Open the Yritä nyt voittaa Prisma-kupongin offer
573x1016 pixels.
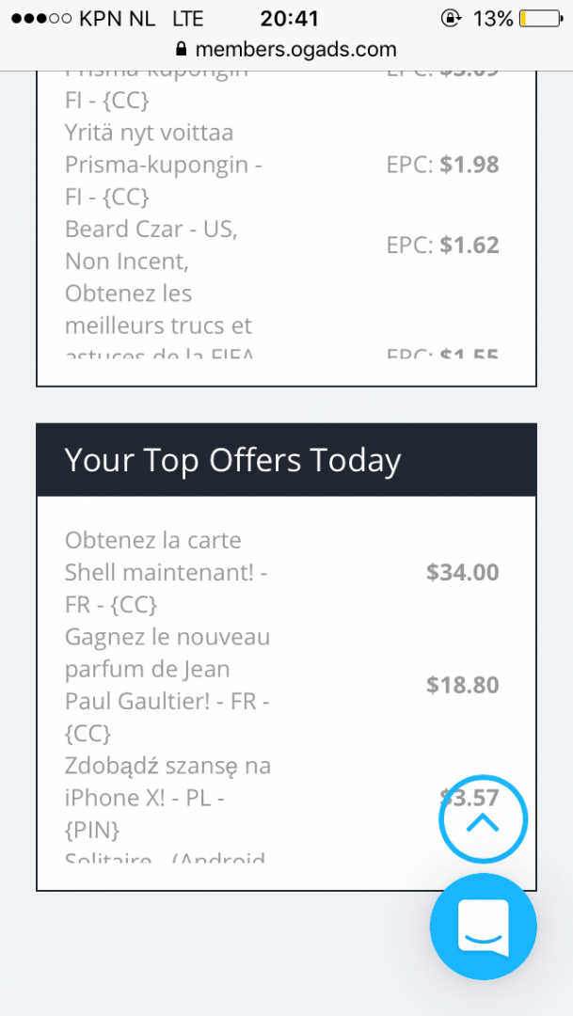point(162,165)
